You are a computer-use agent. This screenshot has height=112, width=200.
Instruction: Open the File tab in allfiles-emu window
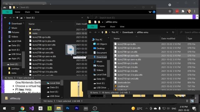tap(92, 26)
